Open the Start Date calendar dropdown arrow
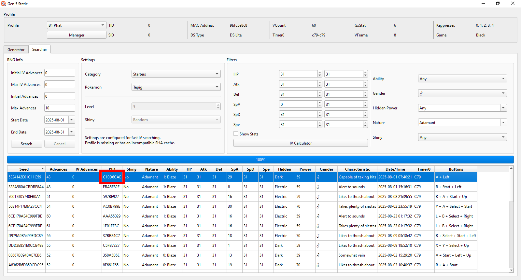The image size is (521, 280). click(72, 120)
